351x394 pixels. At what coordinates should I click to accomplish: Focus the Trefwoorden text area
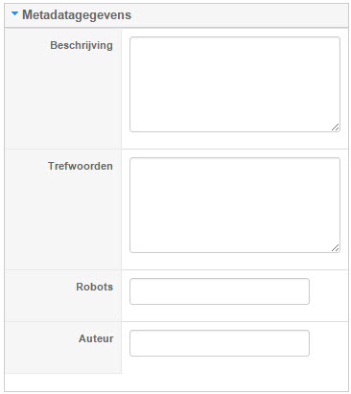(235, 205)
